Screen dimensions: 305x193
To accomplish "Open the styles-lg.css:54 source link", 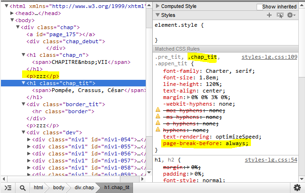I will pos(271,160).
